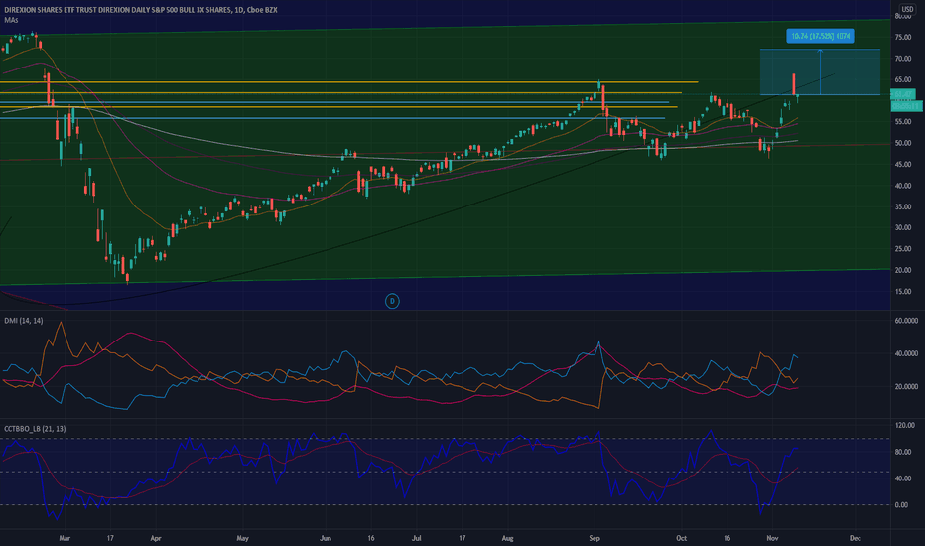Click the 55.00 price axis label
This screenshot has width=925, height=546.
click(903, 122)
